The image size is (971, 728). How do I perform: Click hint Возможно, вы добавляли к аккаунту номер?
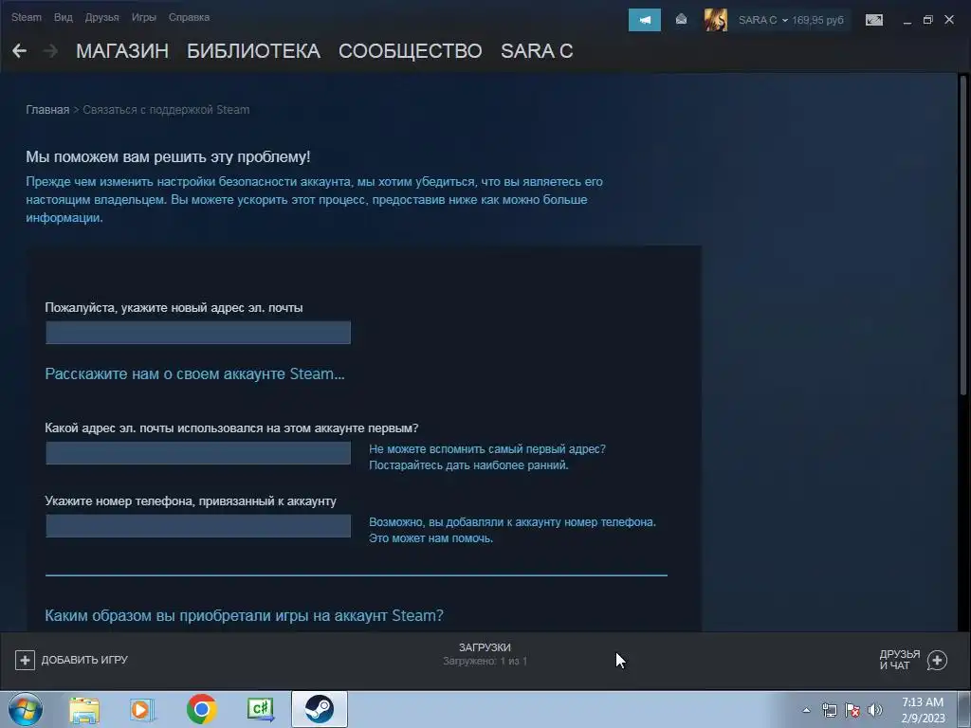tap(512, 522)
